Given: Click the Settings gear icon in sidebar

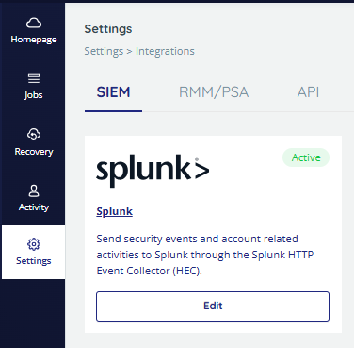Looking at the screenshot, I should [x=34, y=244].
